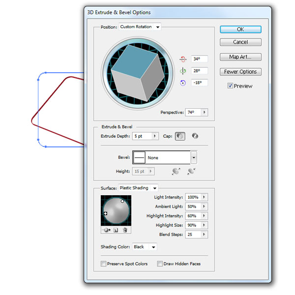Click the blue selection anchor point top-left
This screenshot has height=295, width=295.
[x=46, y=73]
